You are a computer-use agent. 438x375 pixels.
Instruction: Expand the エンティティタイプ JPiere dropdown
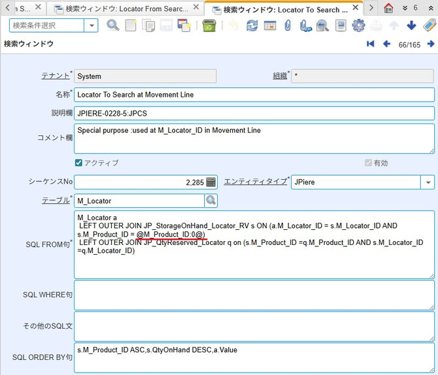(428, 182)
